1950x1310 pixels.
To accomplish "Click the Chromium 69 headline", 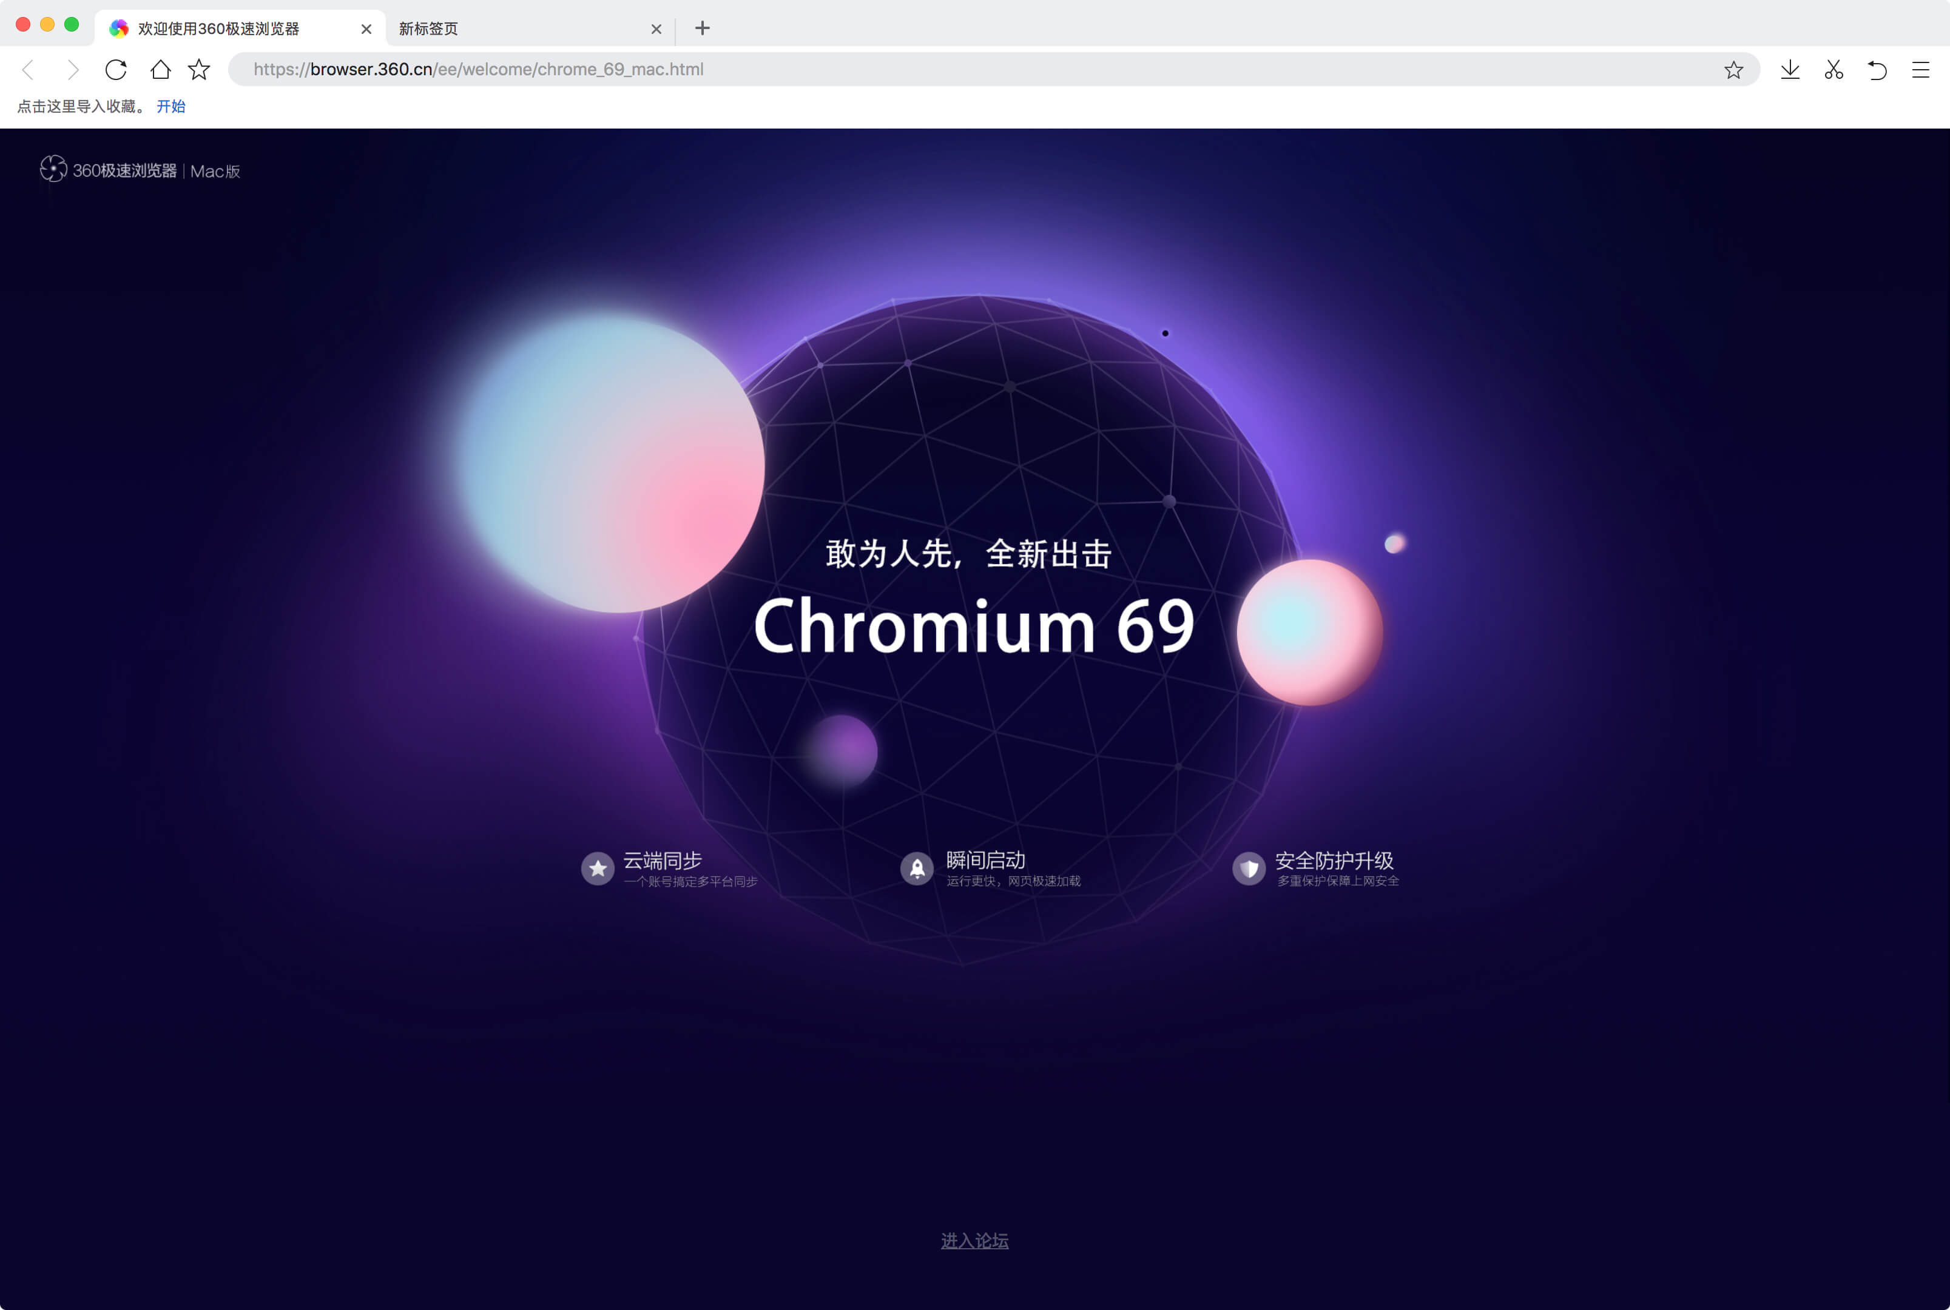I will coord(974,626).
